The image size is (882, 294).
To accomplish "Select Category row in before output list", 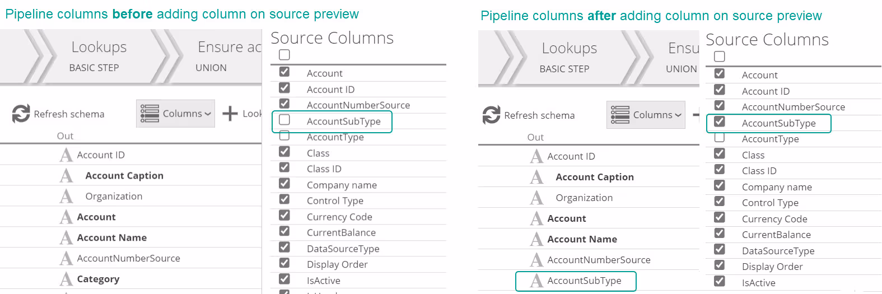I will (130, 279).
